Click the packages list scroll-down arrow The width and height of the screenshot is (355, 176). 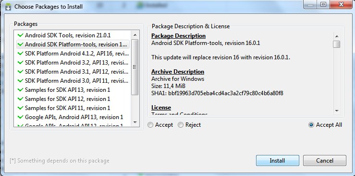(x=135, y=122)
